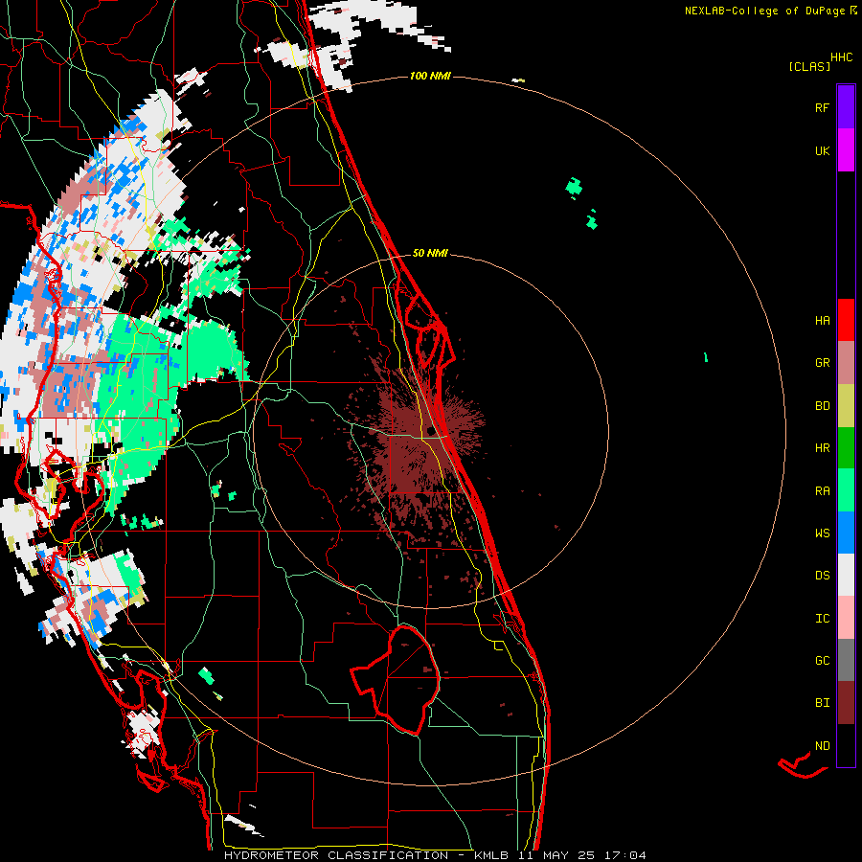Click the red-outlined Lake Okeechobee shape

[396, 680]
